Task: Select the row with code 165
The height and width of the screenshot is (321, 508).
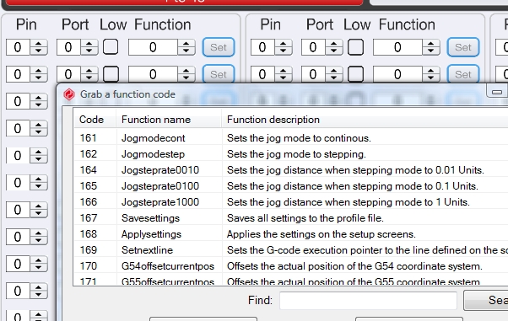Action: tap(291, 186)
